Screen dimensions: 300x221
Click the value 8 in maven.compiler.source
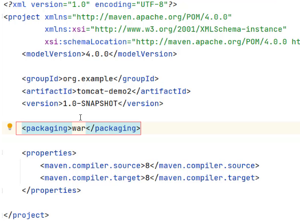tap(147, 166)
